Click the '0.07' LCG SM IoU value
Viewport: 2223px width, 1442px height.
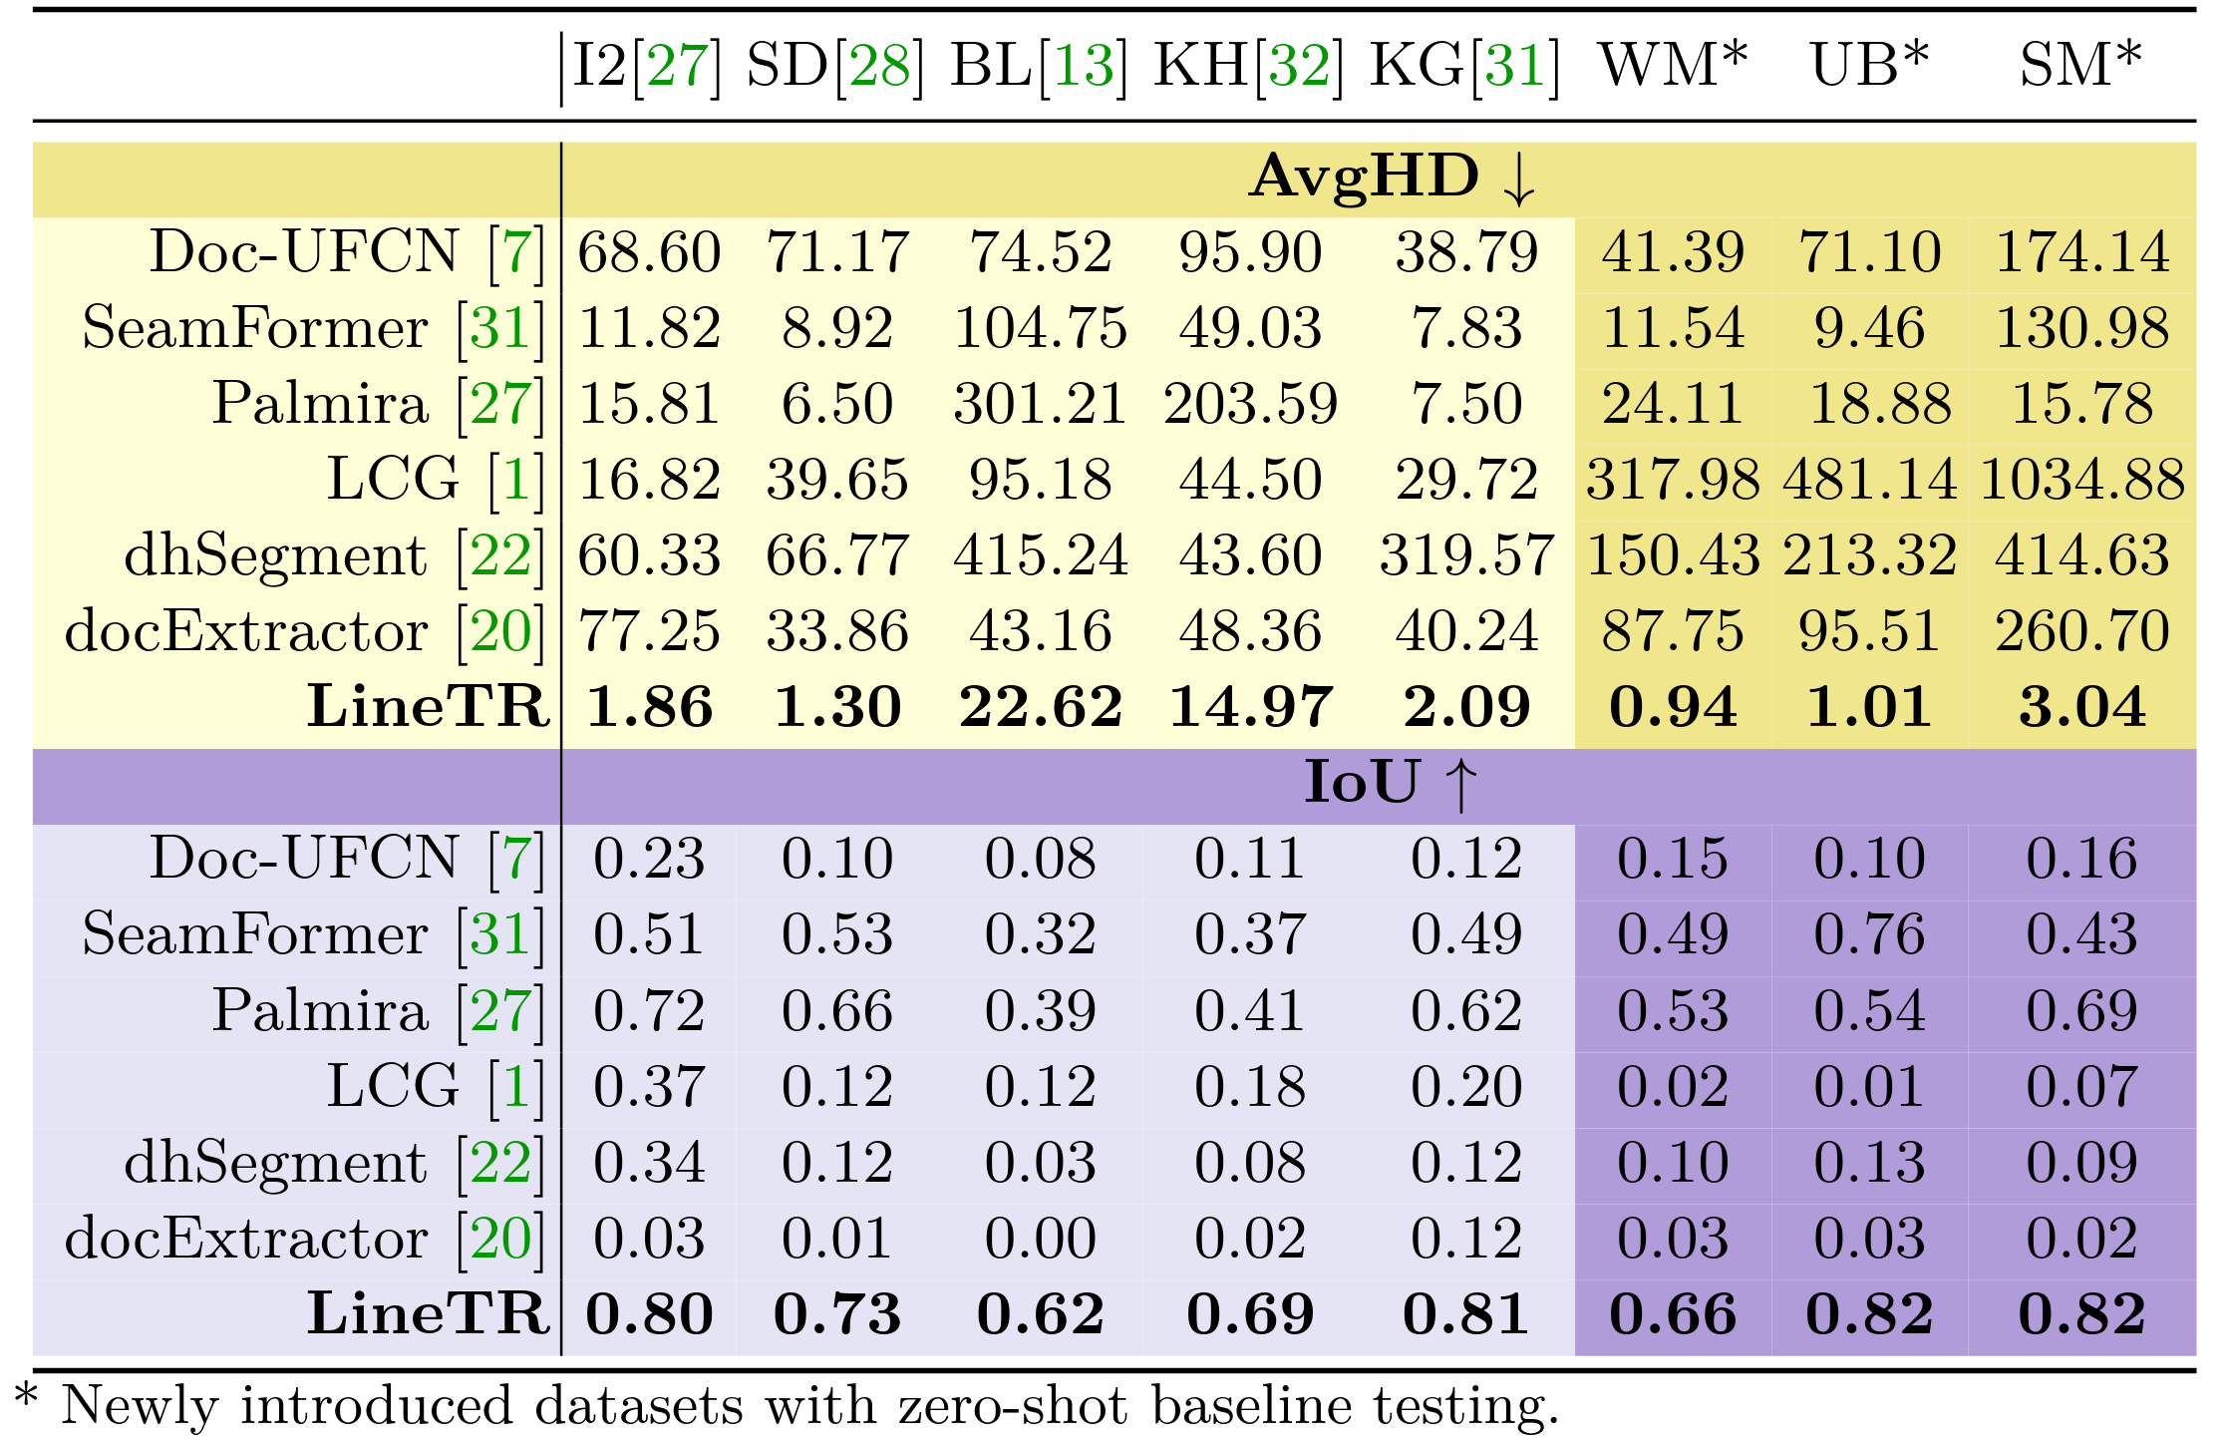pyautogui.click(x=2081, y=1087)
